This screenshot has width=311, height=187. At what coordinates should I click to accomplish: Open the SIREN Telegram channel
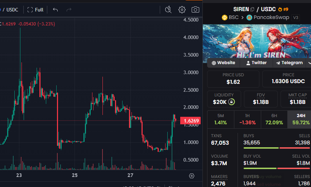[290, 63]
